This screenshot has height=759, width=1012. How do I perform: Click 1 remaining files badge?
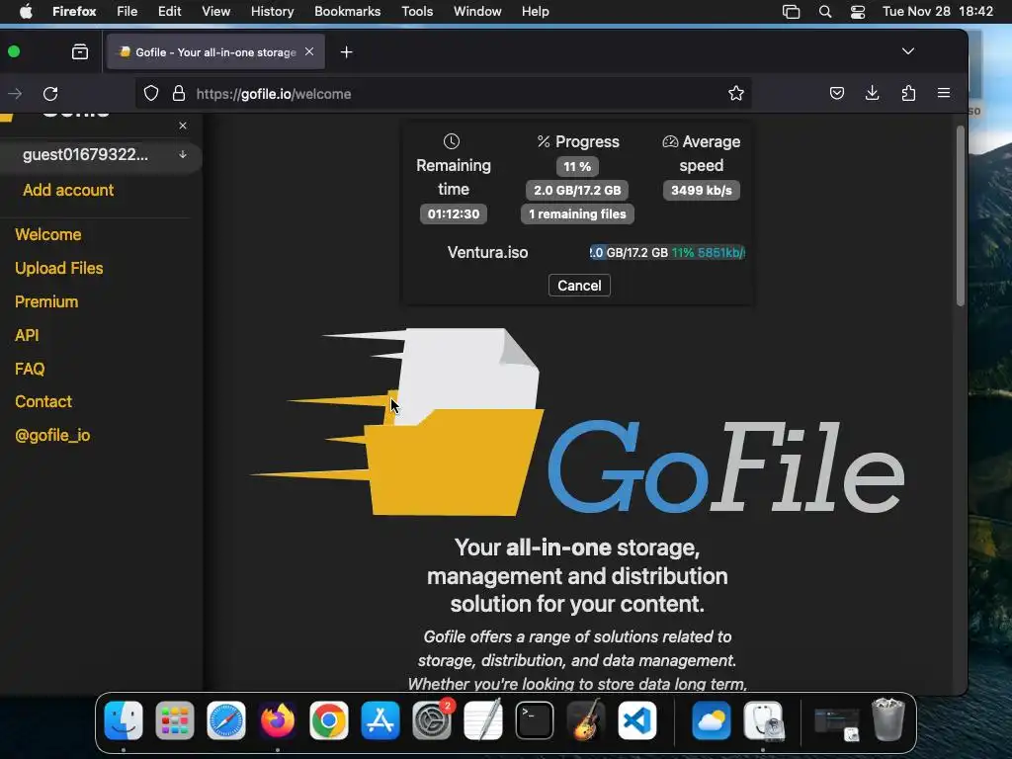pyautogui.click(x=577, y=213)
